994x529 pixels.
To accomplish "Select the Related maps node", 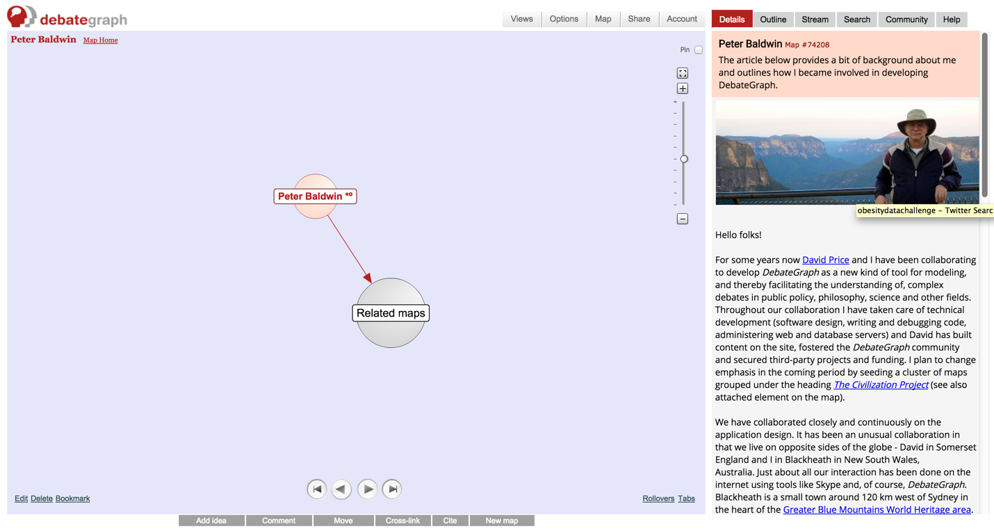I will coord(391,313).
